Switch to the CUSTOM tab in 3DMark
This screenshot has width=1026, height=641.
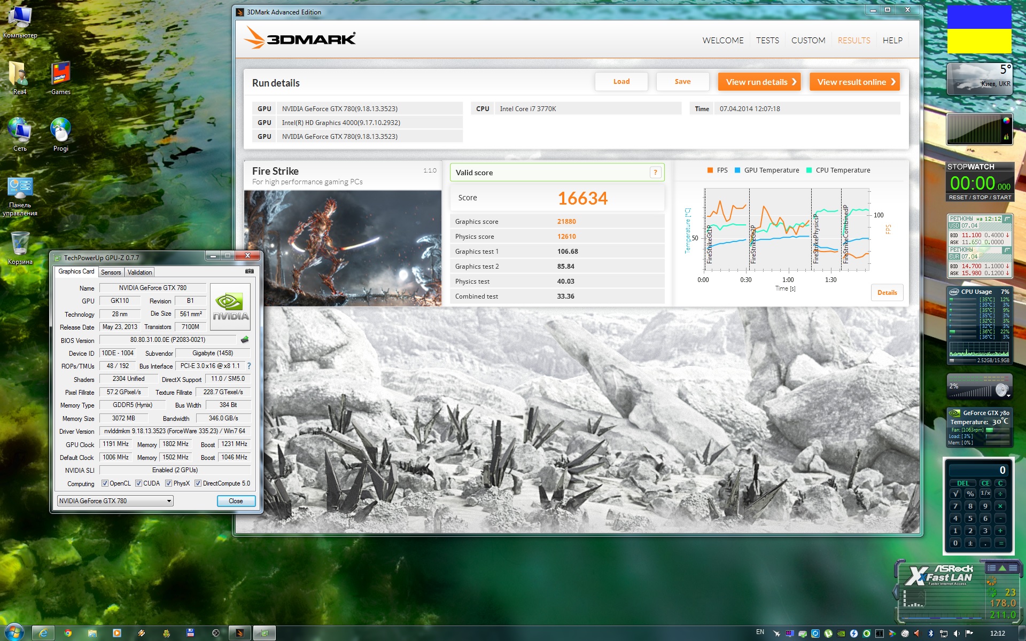[x=808, y=41]
